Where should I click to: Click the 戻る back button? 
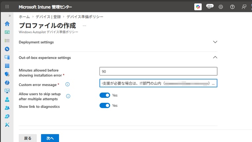(28, 138)
